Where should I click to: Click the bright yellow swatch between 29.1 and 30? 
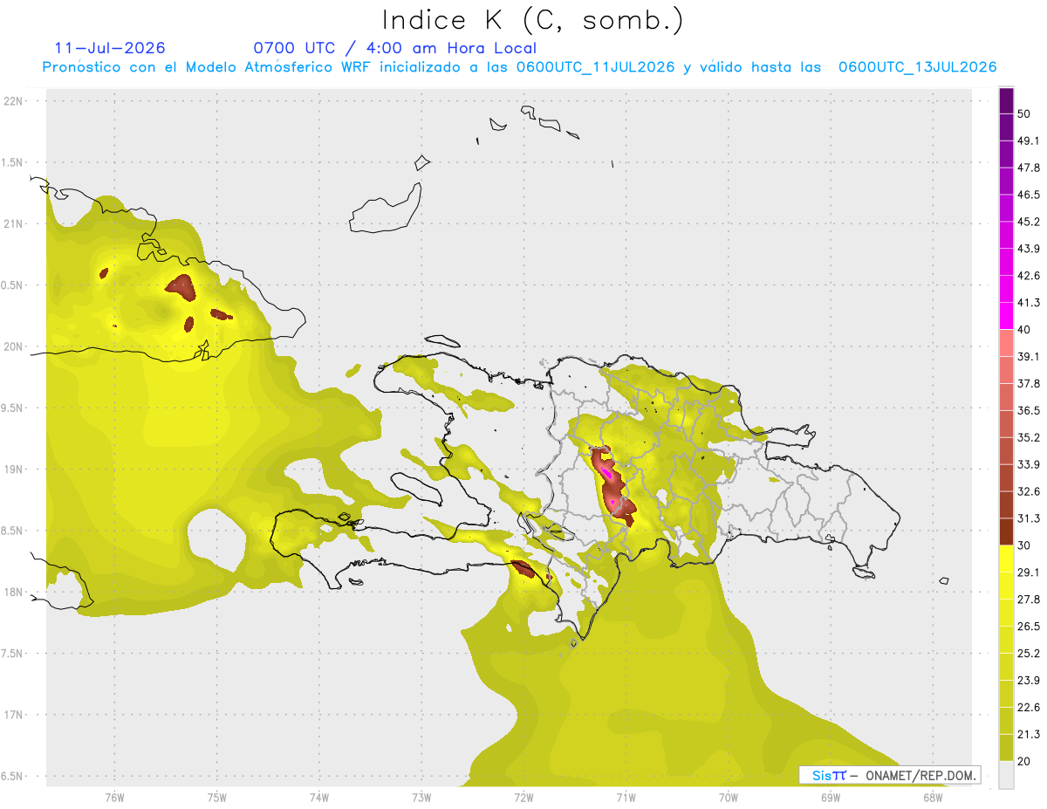pyautogui.click(x=1006, y=559)
